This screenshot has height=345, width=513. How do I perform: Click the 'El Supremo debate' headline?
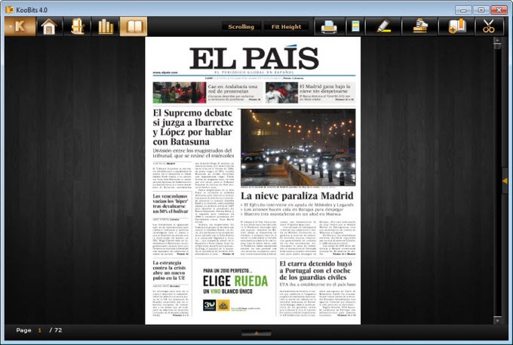point(193,128)
